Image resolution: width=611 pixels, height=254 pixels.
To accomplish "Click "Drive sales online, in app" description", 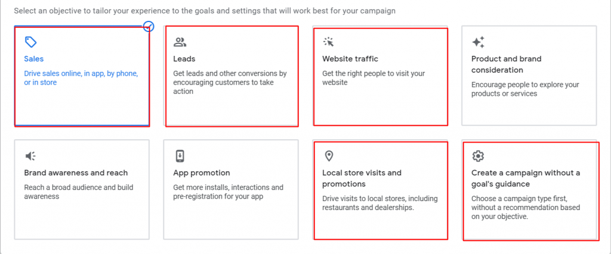I will (x=81, y=78).
